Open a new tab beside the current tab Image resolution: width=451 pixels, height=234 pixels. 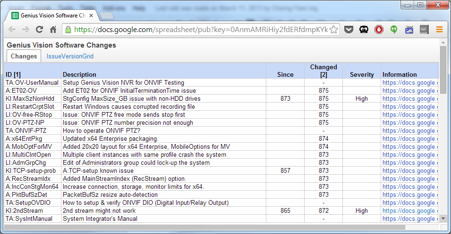(107, 16)
